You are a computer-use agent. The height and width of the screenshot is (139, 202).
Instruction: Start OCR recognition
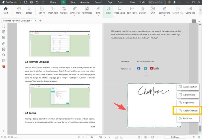click(x=153, y=10)
